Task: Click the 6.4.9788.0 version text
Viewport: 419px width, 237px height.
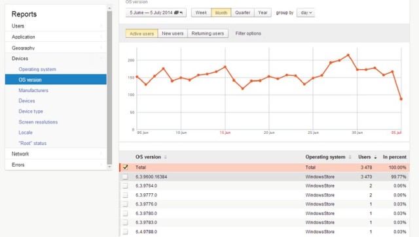Action: (x=146, y=232)
